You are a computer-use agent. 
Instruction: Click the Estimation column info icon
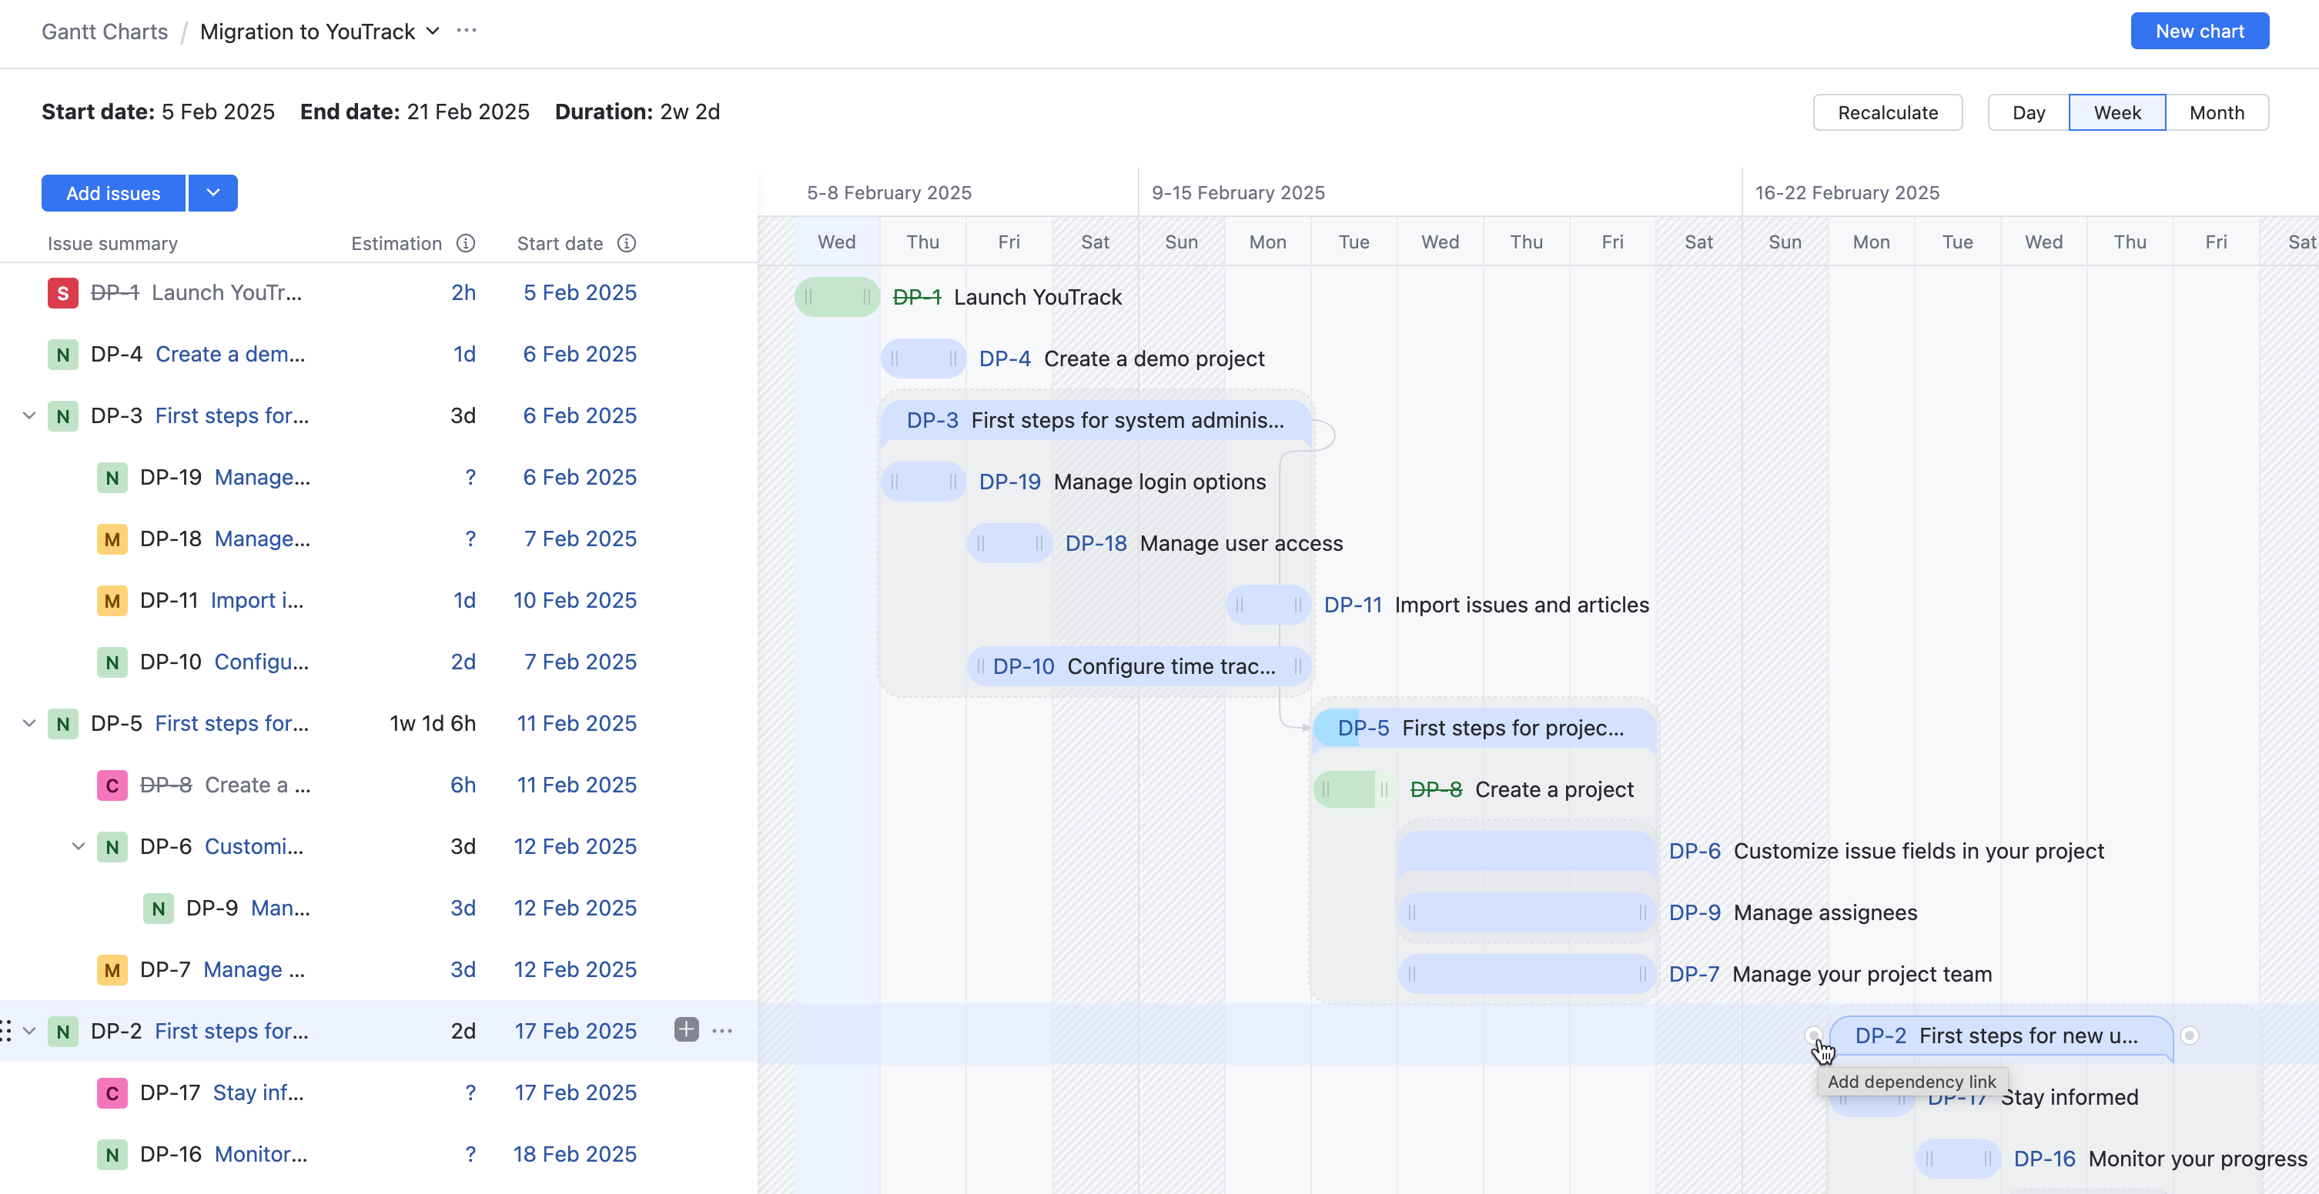point(466,243)
